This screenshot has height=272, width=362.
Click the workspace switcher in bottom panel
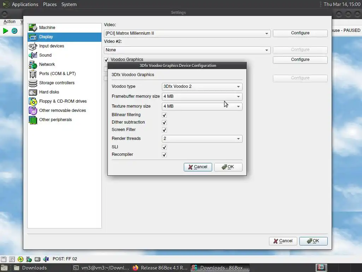click(x=321, y=268)
